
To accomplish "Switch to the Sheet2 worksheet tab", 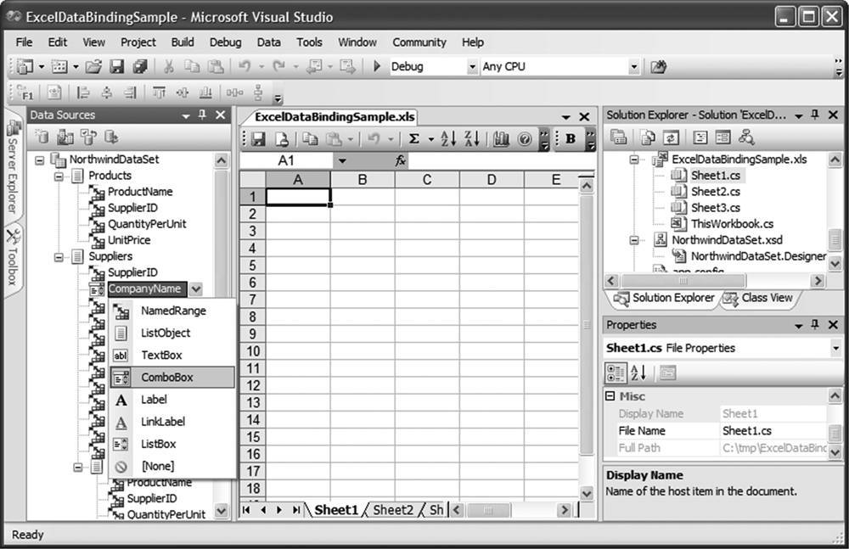I will tap(393, 510).
